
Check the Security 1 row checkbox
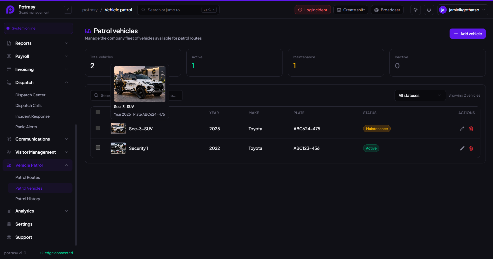point(98,147)
